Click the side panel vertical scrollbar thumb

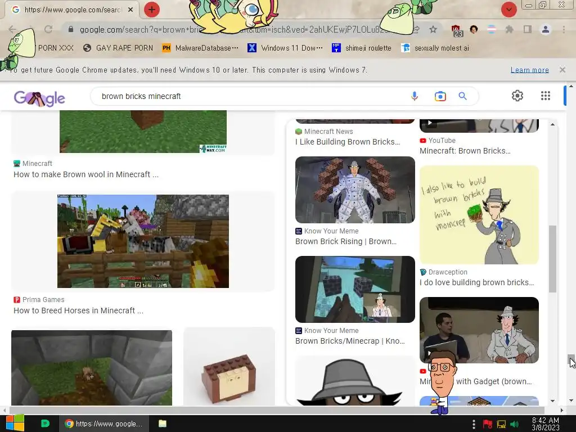(x=552, y=259)
